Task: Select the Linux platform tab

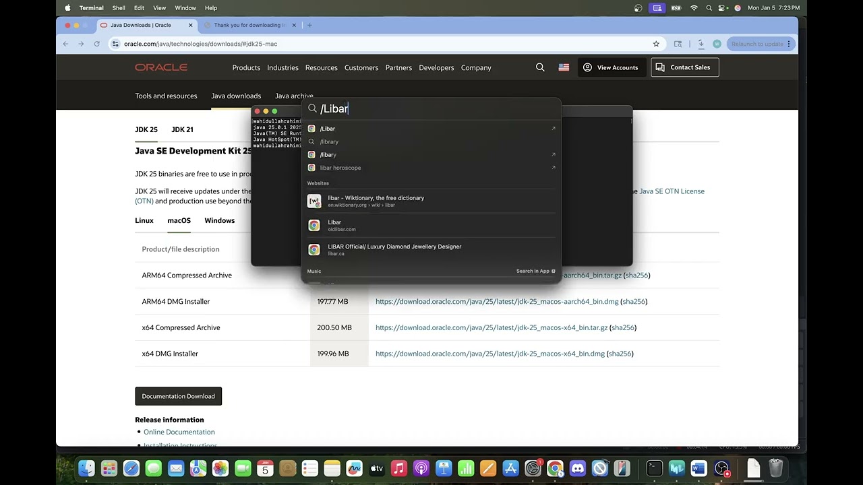Action: point(144,220)
